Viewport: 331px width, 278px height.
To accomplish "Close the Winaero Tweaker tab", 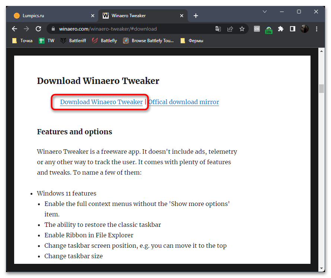I will (182, 16).
